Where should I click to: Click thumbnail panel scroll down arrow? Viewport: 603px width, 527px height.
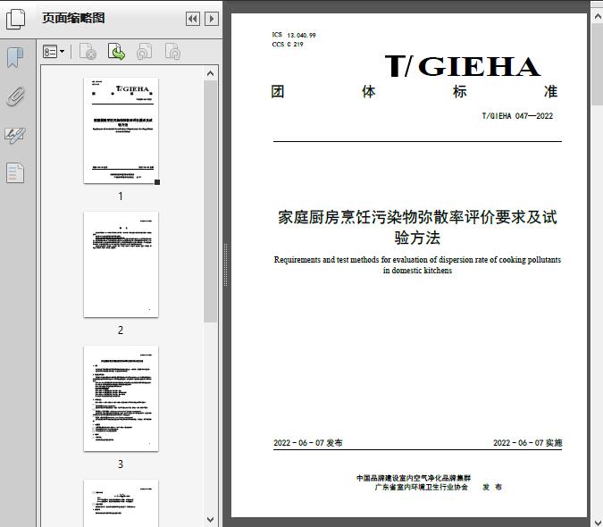pyautogui.click(x=210, y=519)
